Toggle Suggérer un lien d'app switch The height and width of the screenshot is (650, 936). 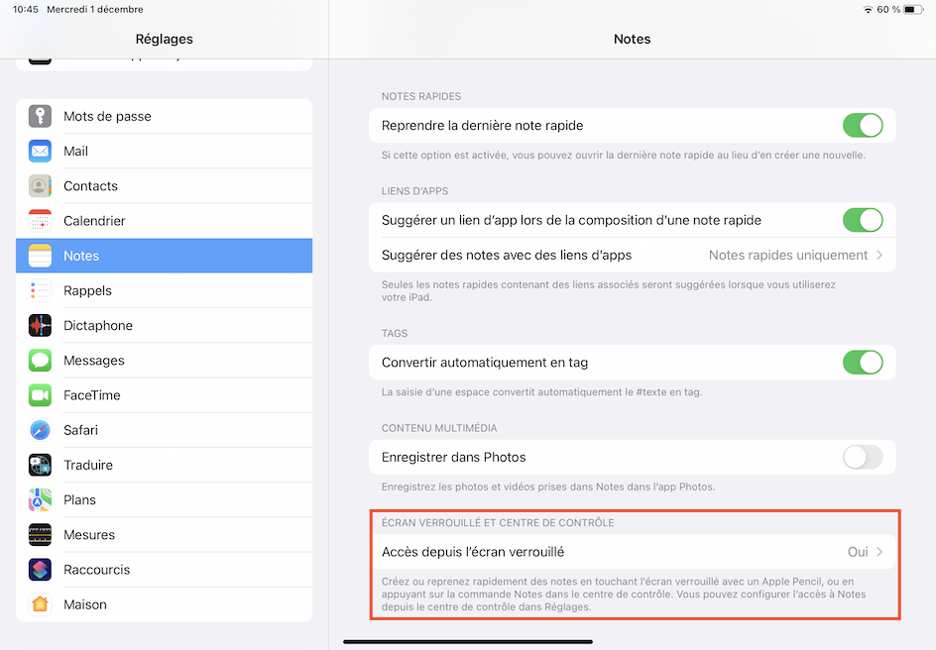coord(862,220)
